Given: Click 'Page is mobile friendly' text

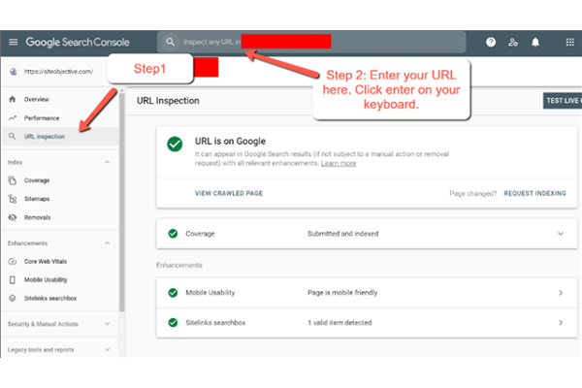Looking at the screenshot, I should (342, 293).
